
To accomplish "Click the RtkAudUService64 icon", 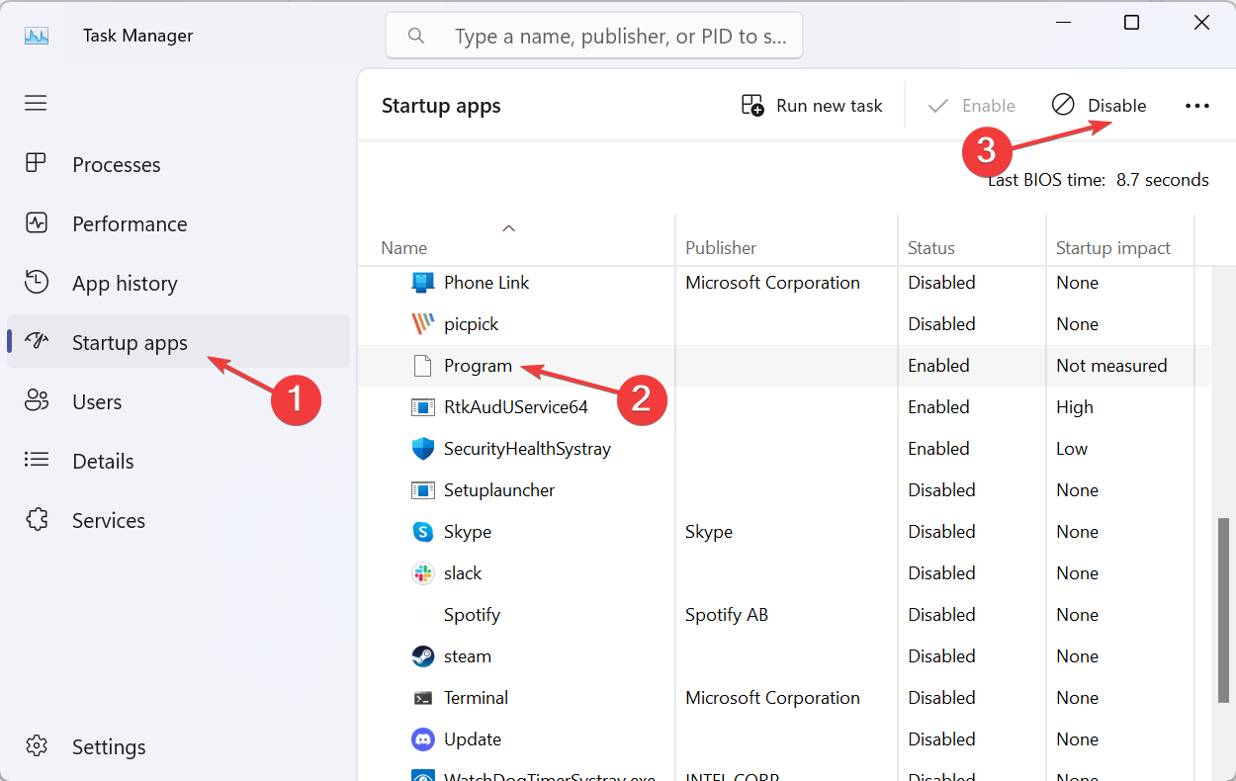I will [423, 407].
